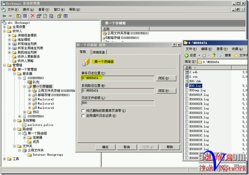Open the Window menu
This screenshot has height=175, width=249.
59,10
